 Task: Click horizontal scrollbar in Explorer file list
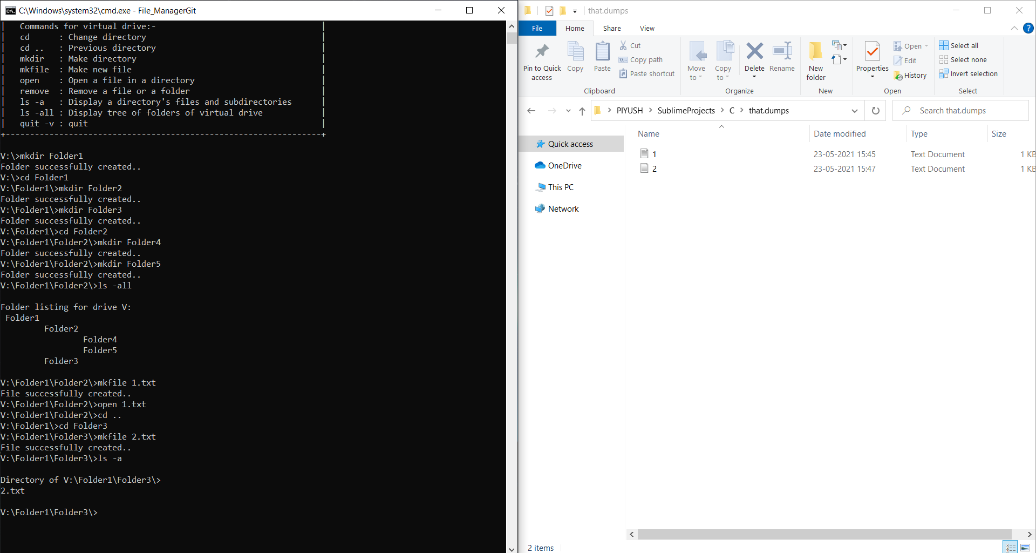(x=824, y=534)
